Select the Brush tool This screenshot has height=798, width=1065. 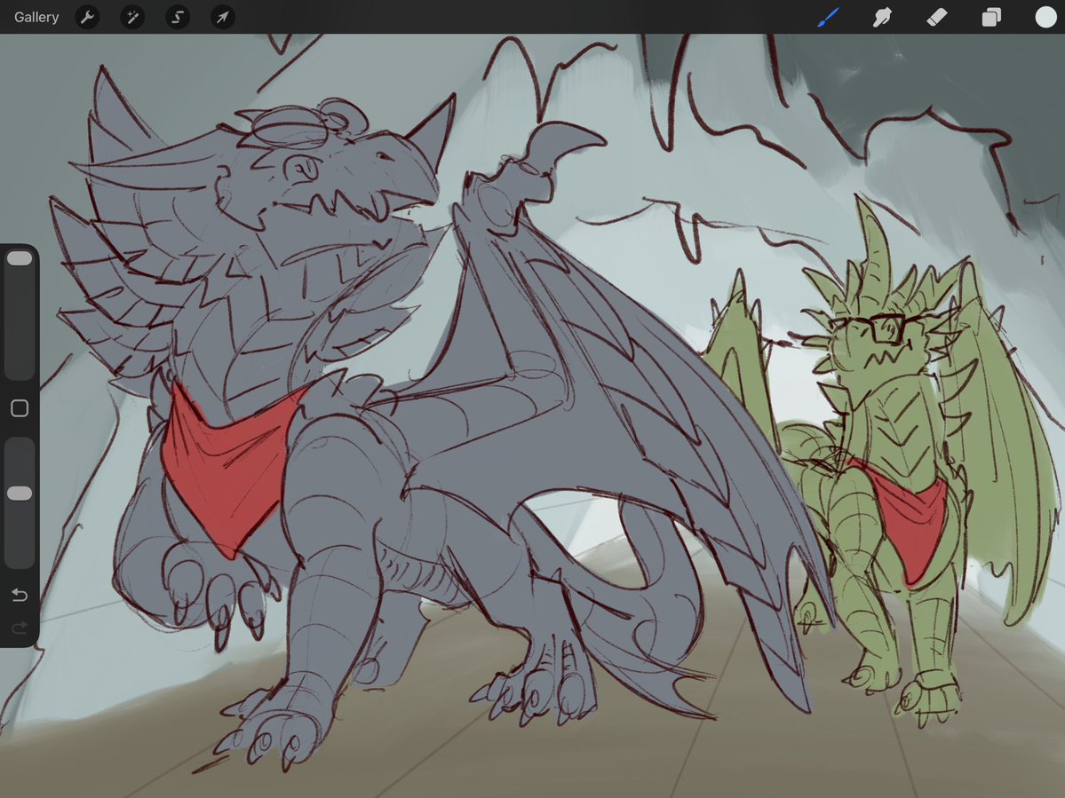pyautogui.click(x=828, y=17)
